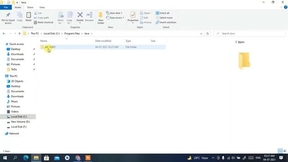Click Select all in ribbon
The height and width of the screenshot is (162, 288).
click(162, 13)
